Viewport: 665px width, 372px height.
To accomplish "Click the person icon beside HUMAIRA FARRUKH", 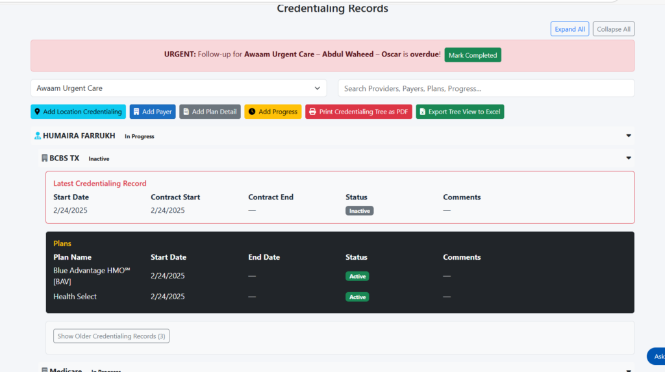I will point(38,136).
